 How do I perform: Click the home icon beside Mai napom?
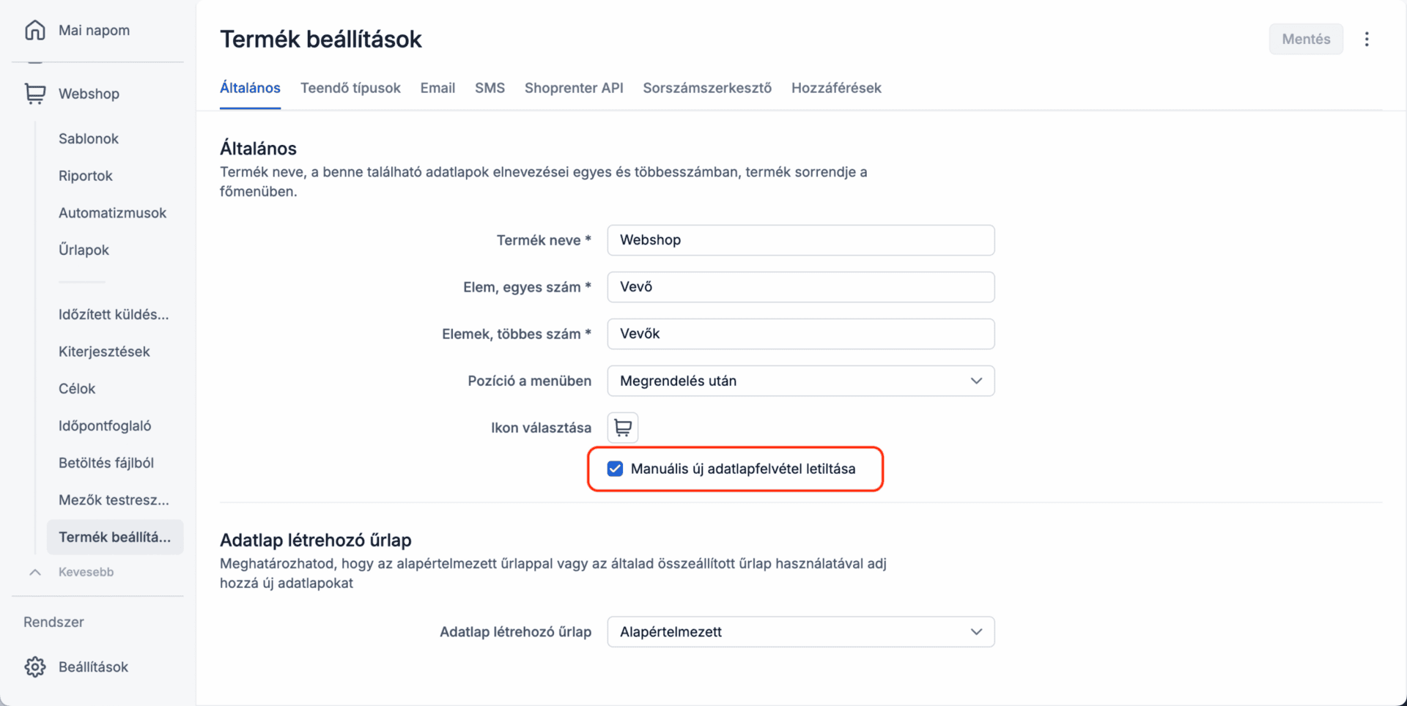click(34, 30)
